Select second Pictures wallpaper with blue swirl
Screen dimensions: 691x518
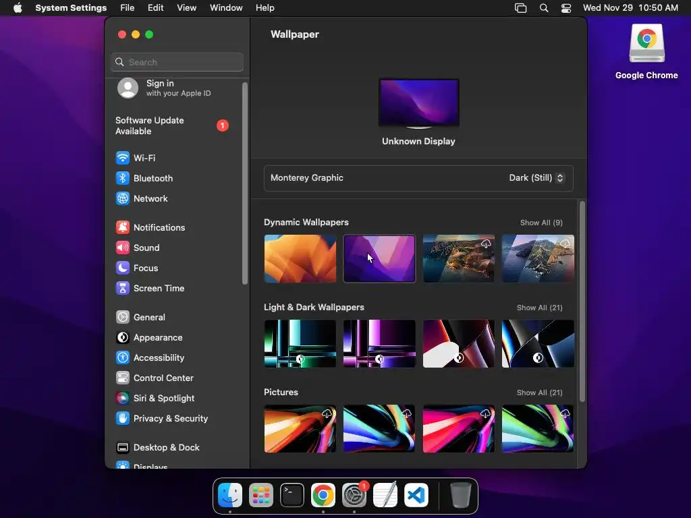(379, 428)
